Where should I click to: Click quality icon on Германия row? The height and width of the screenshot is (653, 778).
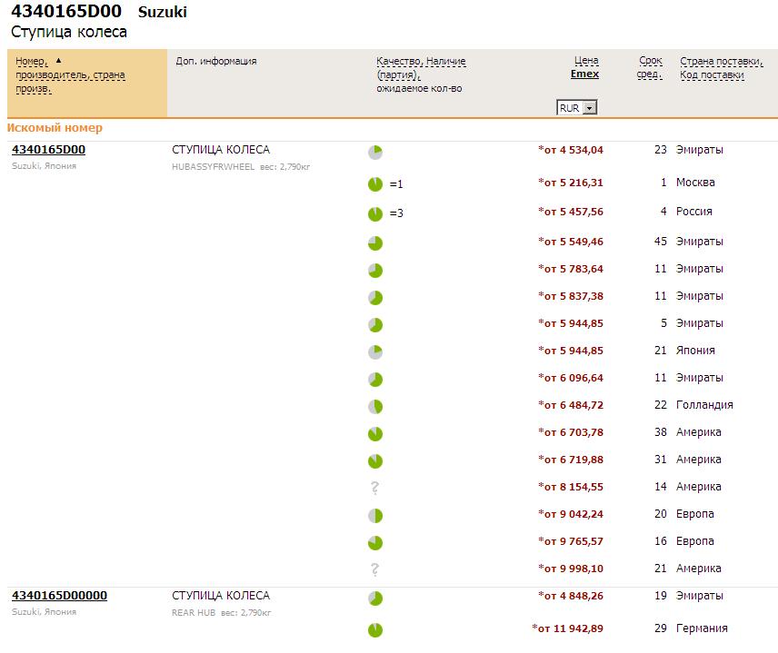(x=375, y=630)
